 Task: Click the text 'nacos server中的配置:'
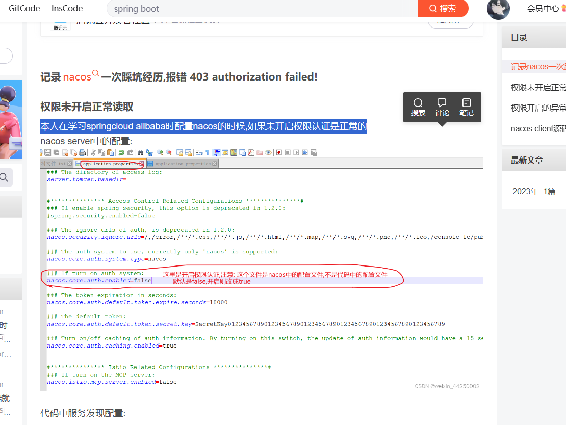point(86,141)
